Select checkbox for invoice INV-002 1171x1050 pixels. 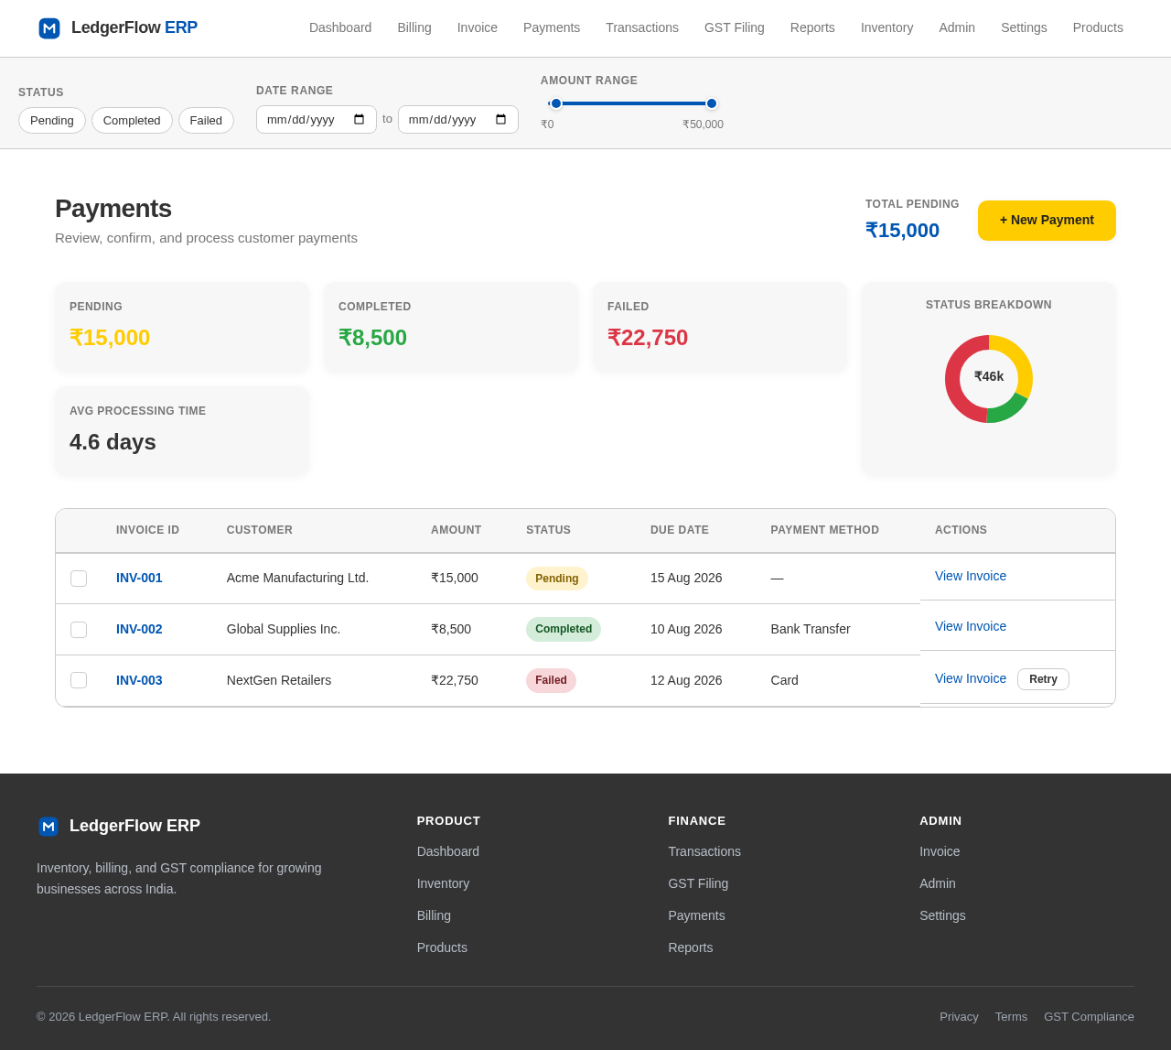(79, 630)
